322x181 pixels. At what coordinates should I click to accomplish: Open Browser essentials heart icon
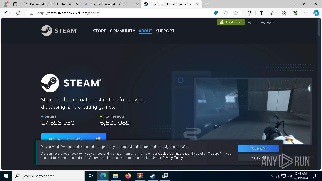(x=295, y=13)
